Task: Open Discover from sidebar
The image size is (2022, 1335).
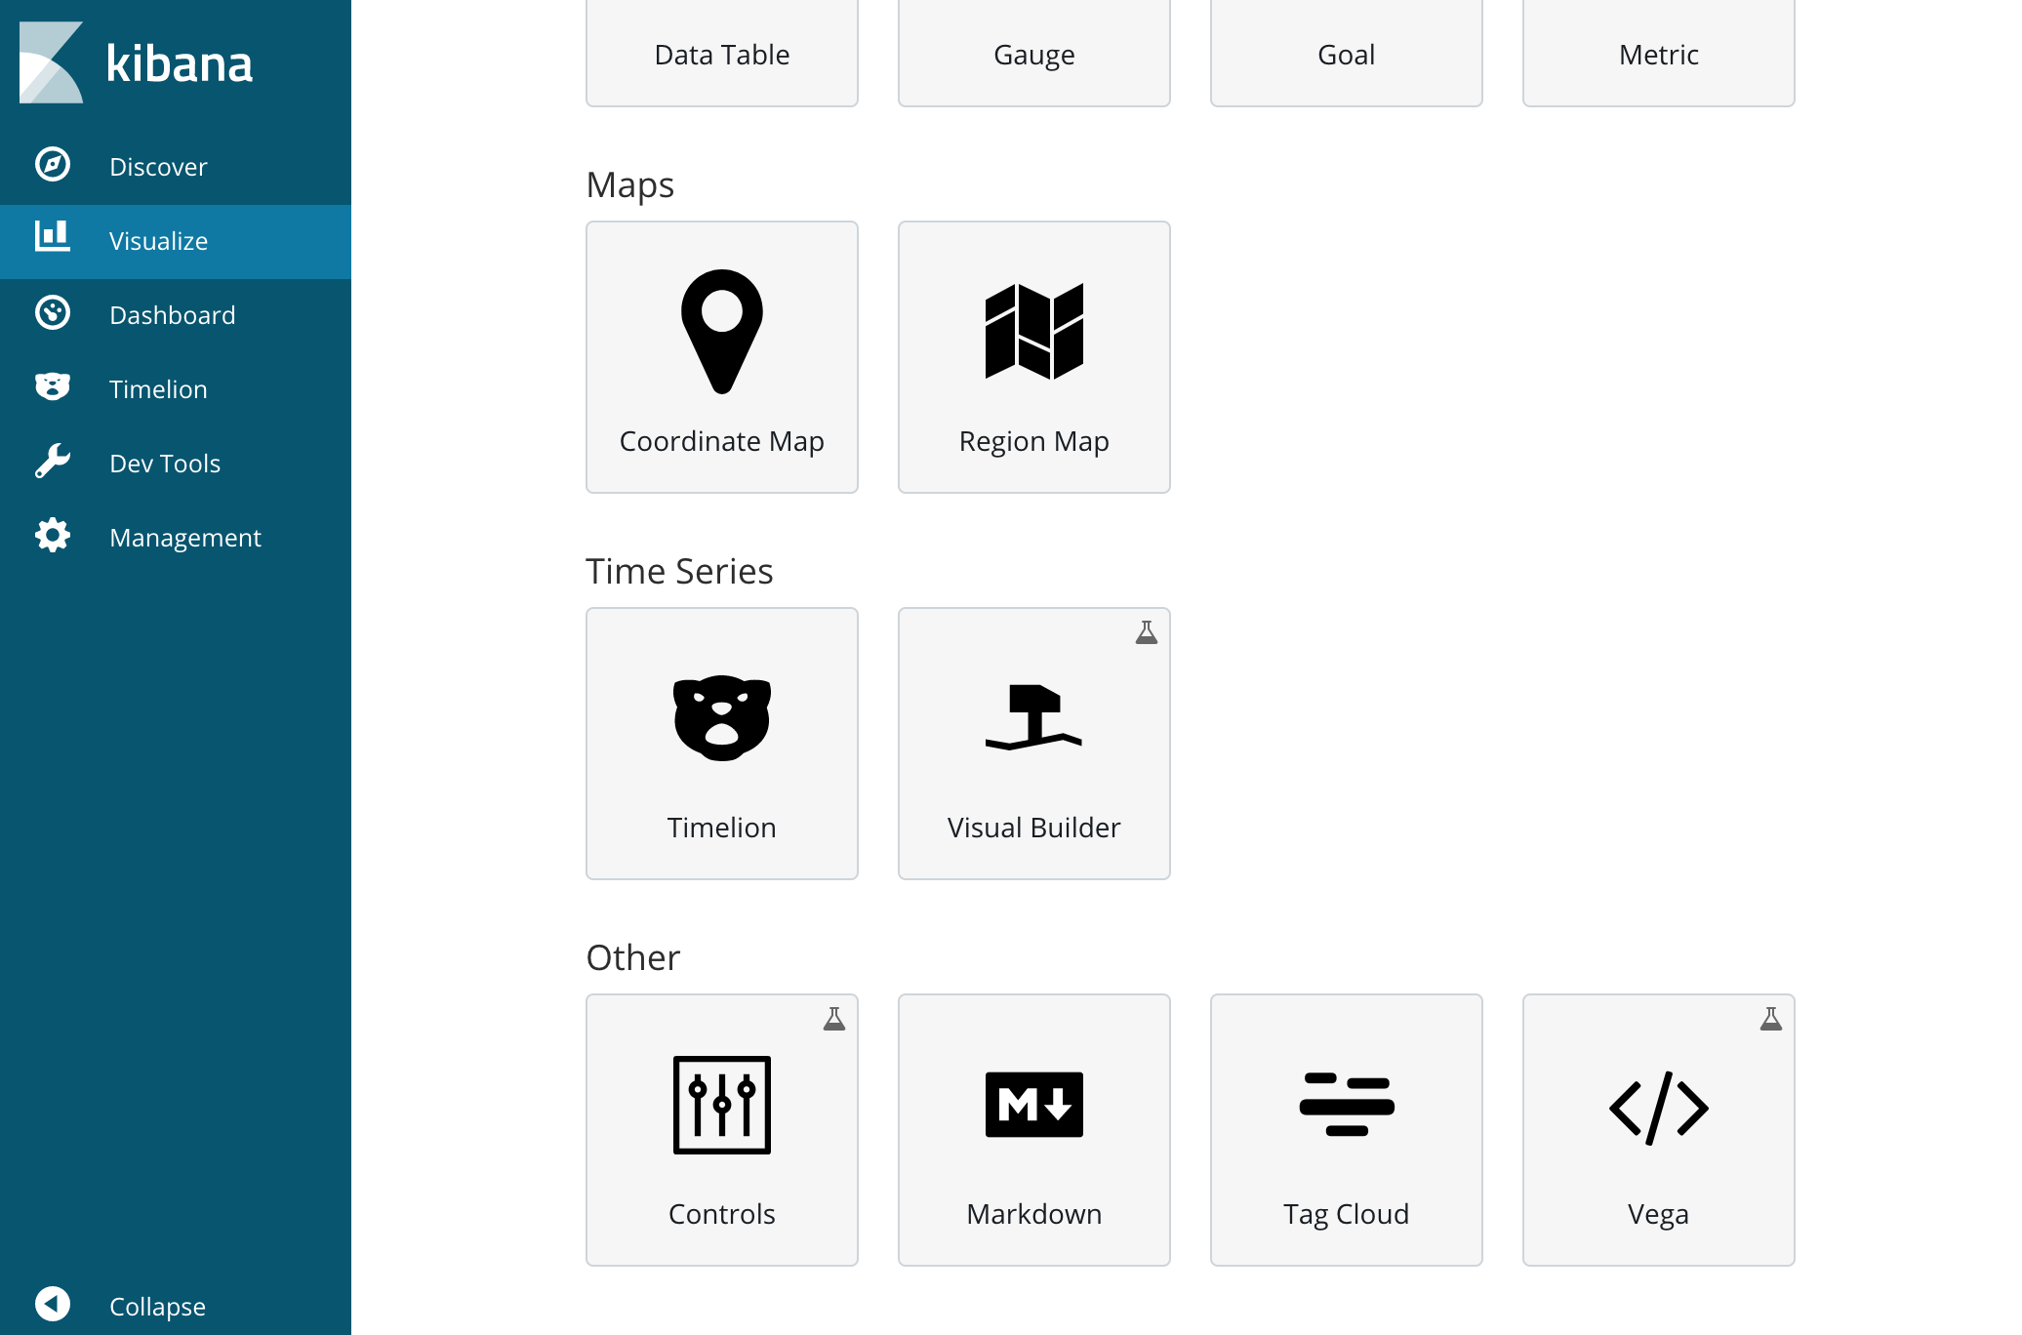Action: pos(158,165)
